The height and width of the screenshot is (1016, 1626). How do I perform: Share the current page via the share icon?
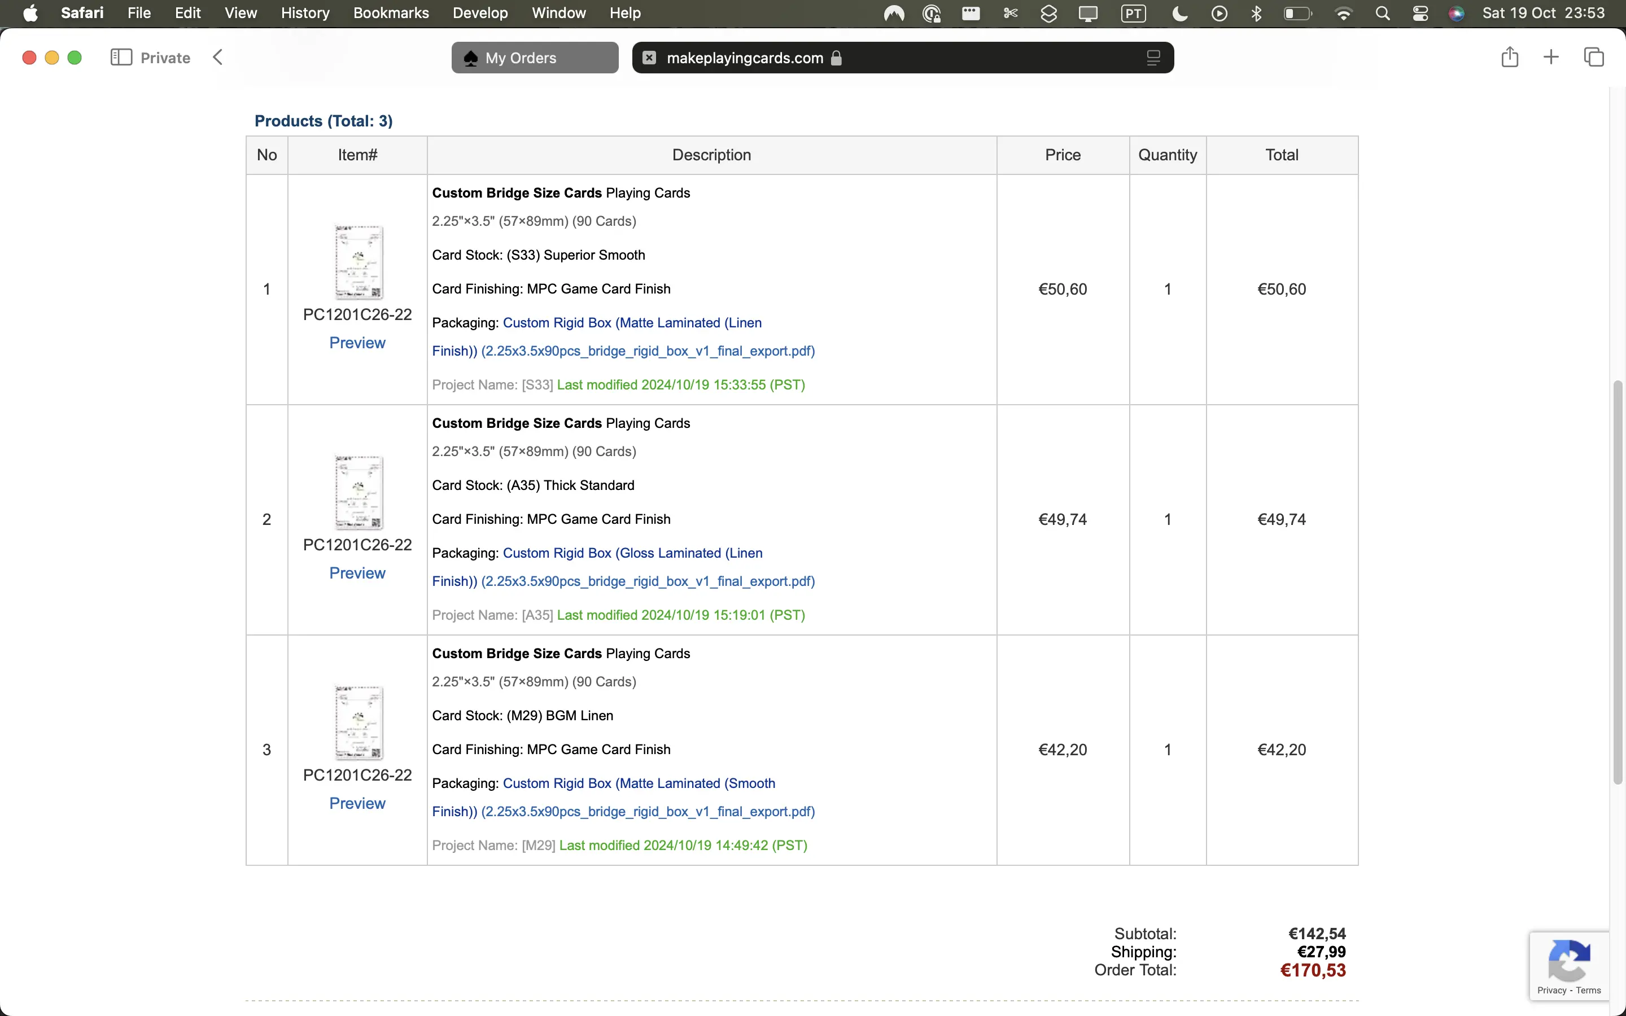point(1509,57)
